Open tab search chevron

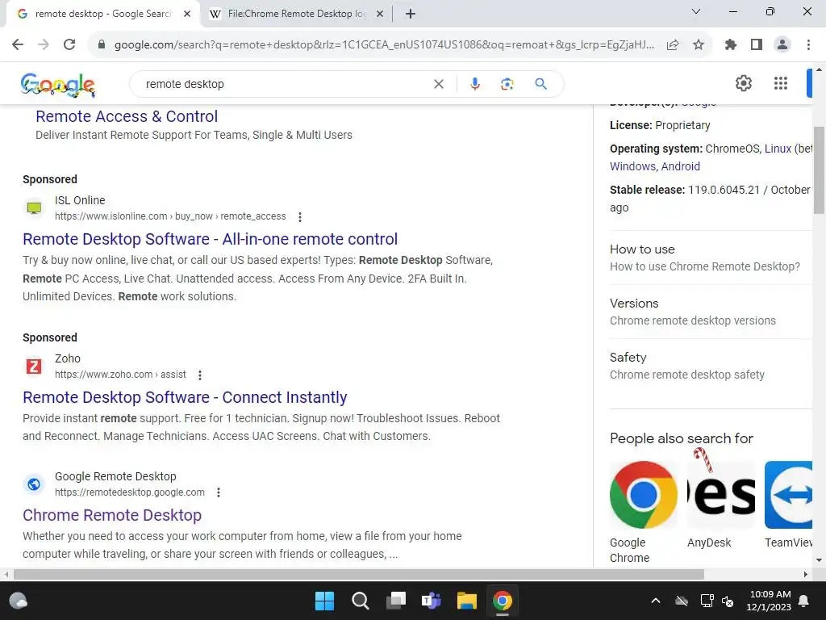pyautogui.click(x=695, y=11)
